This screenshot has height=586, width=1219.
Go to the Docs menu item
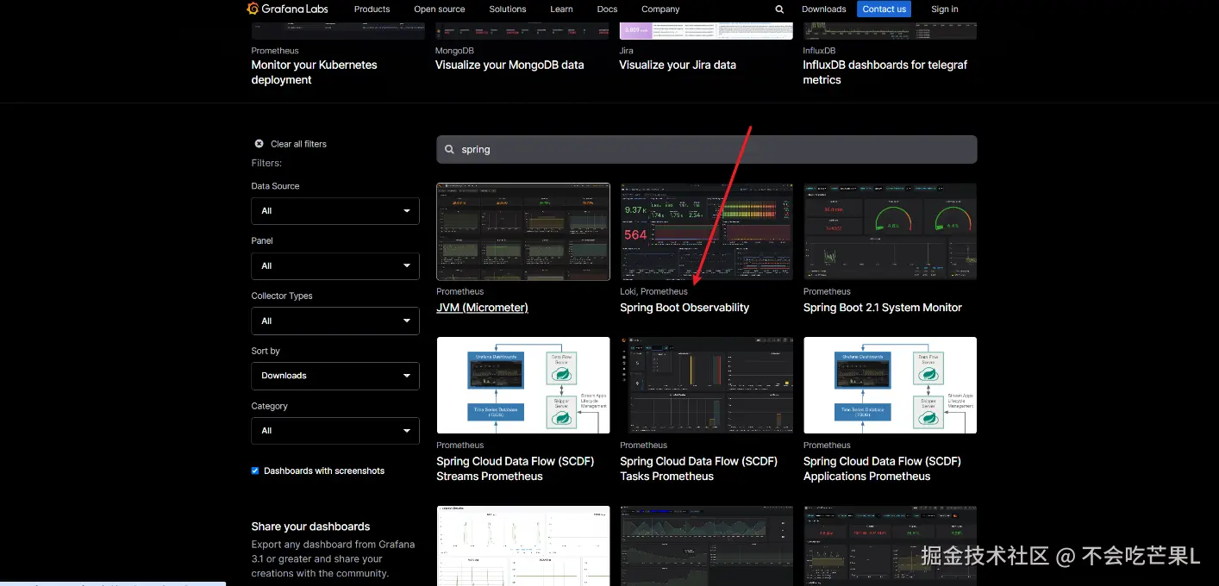(x=607, y=9)
